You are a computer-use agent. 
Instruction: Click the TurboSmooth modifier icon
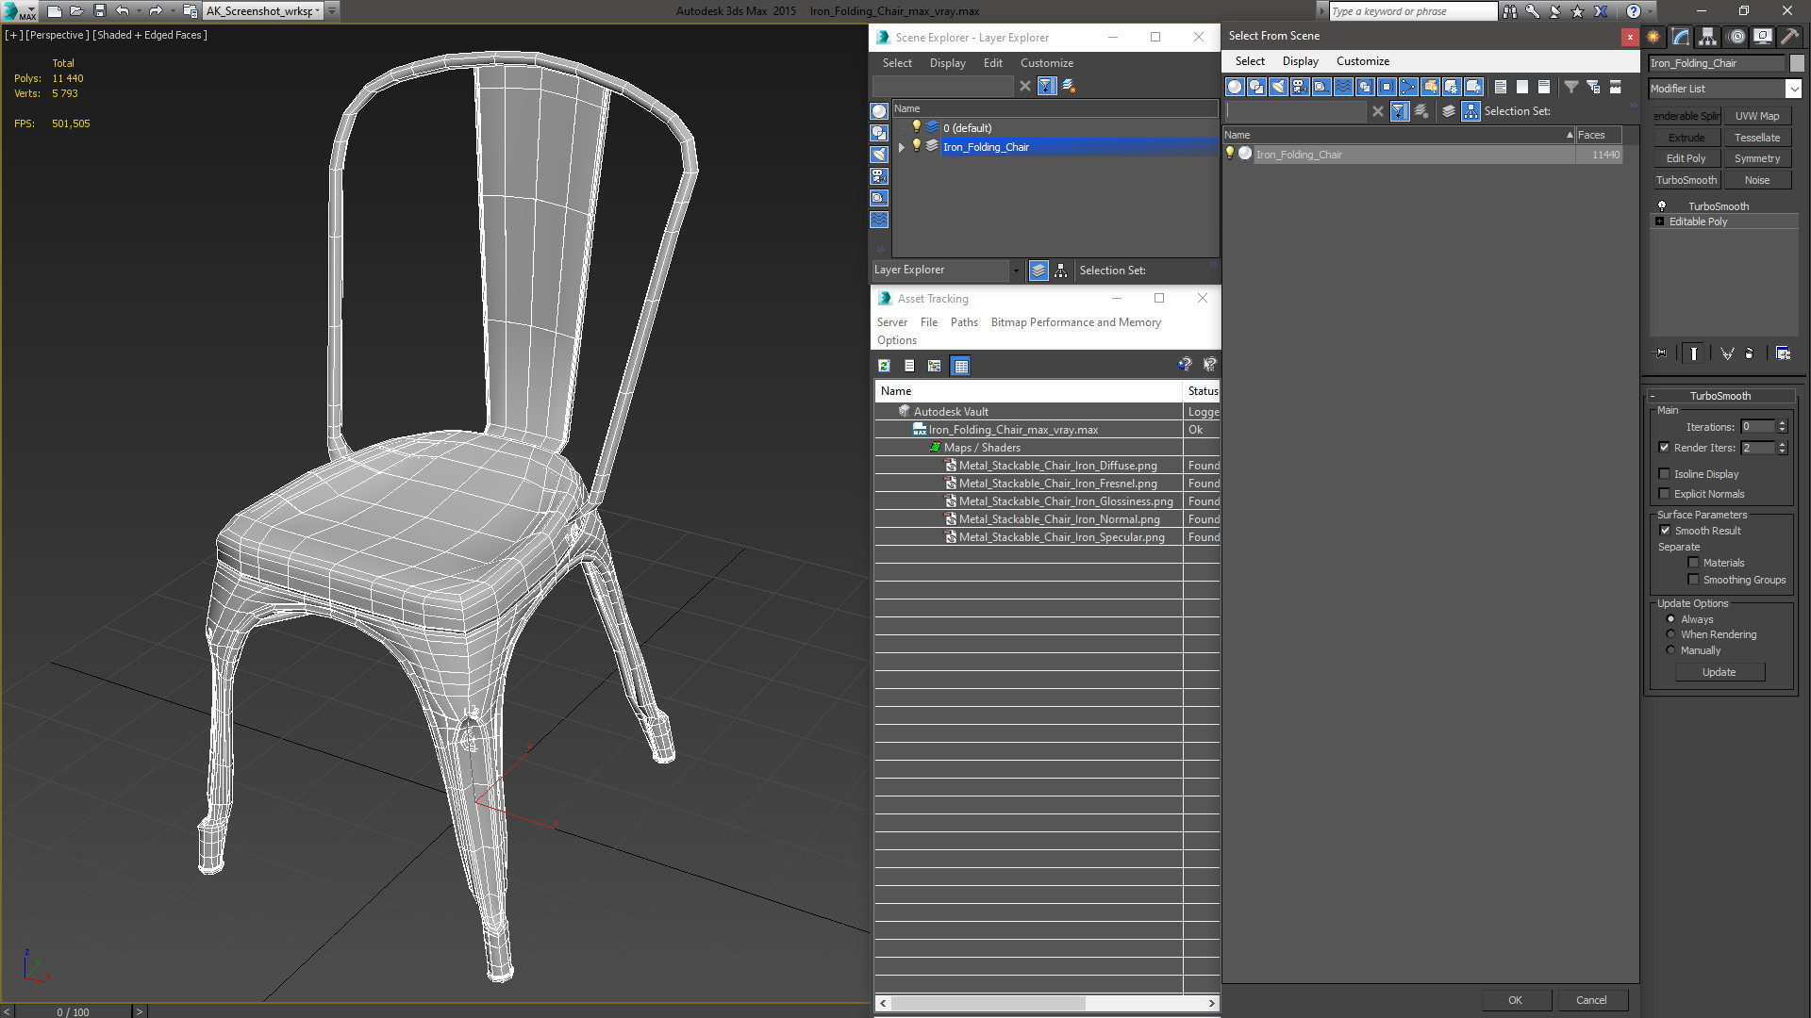(1659, 205)
